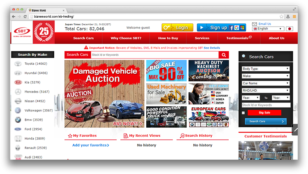Reload the page with the refresh icon

(x=25, y=17)
